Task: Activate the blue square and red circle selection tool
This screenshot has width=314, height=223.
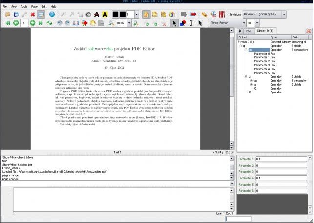Action: 183,23
